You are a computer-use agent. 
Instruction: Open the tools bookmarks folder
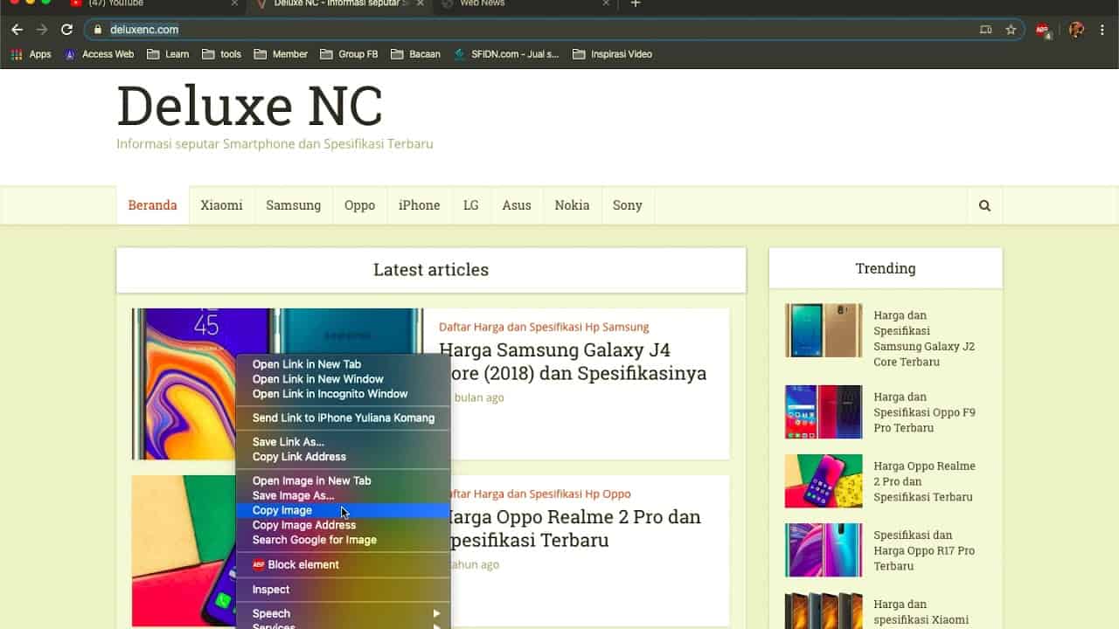pyautogui.click(x=221, y=54)
